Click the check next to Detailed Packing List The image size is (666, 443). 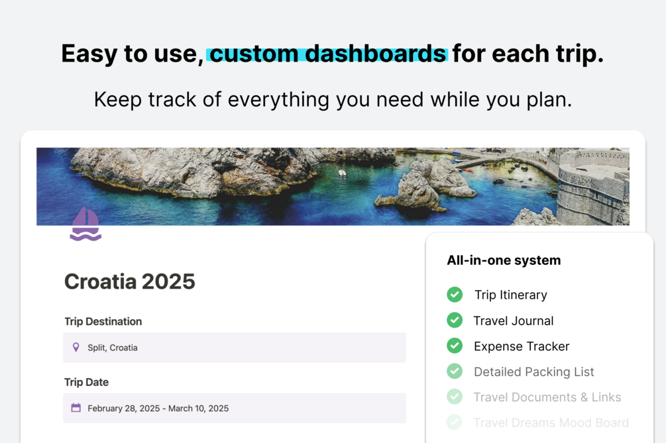(x=455, y=371)
